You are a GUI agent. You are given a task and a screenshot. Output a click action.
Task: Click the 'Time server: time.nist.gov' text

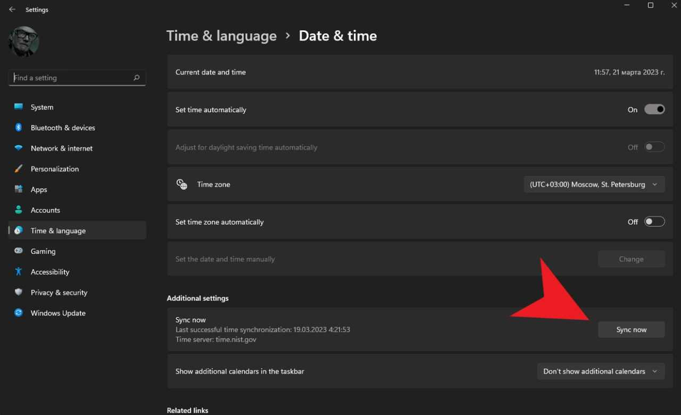coord(216,339)
